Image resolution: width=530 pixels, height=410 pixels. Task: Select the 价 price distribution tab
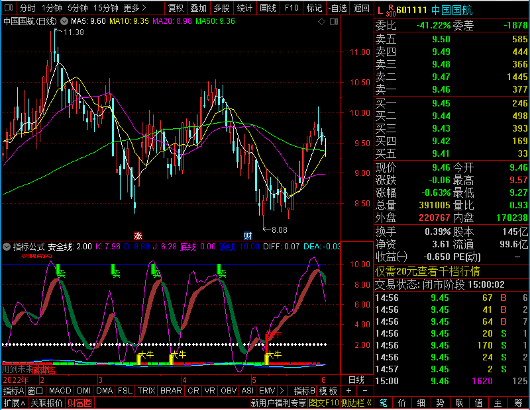click(x=402, y=403)
